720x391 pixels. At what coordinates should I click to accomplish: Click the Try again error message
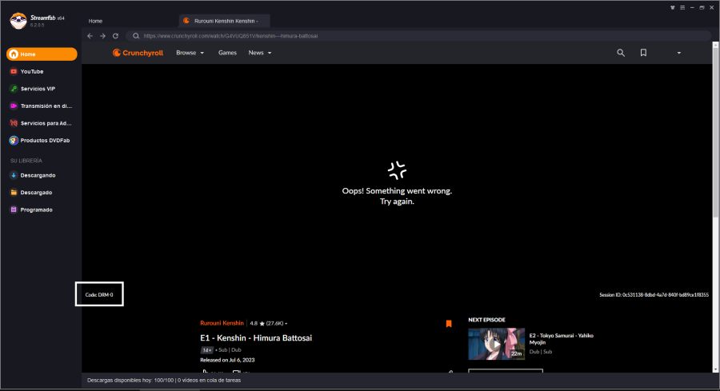(397, 201)
